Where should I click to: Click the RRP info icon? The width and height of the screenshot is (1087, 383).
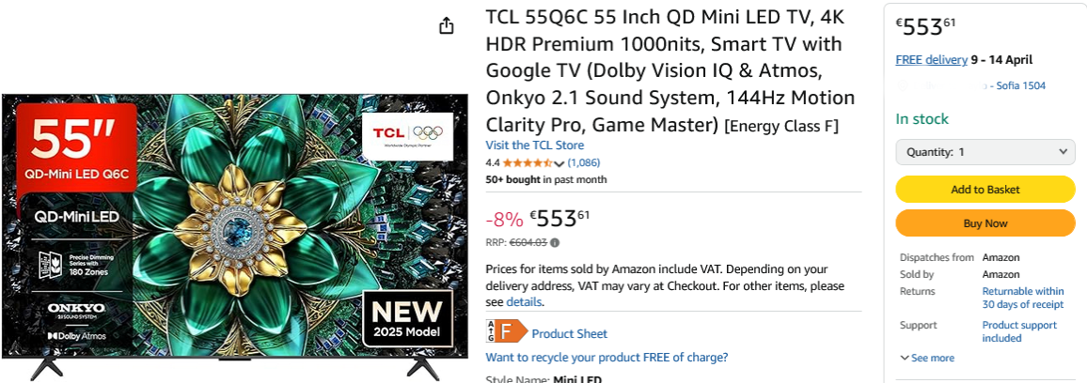point(555,242)
